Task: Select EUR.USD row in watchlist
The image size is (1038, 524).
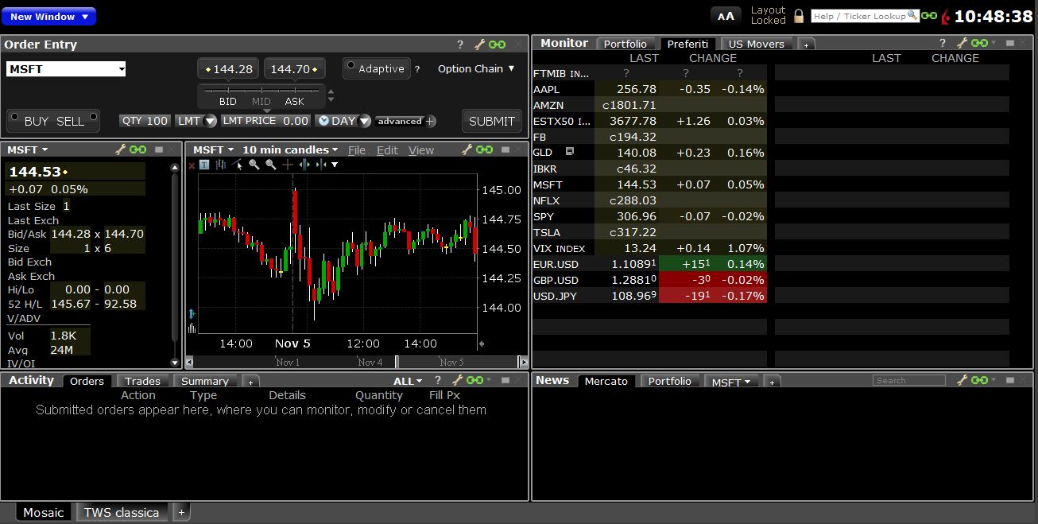Action: 649,264
